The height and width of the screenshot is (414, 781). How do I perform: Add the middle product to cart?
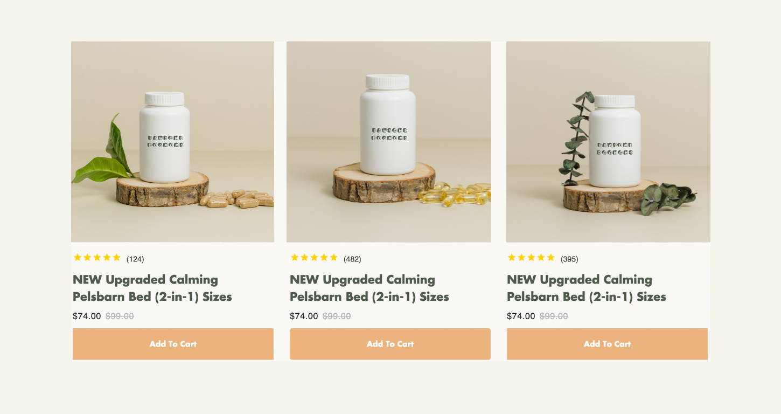point(390,344)
